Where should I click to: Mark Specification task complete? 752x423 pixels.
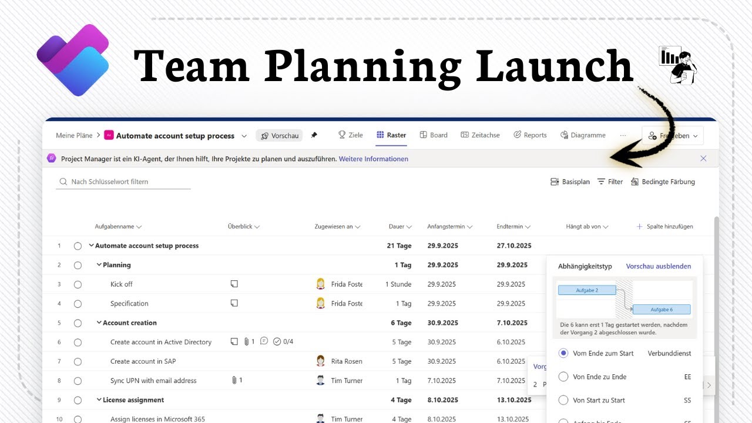pos(78,304)
